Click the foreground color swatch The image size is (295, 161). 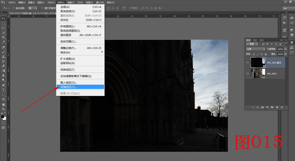pyautogui.click(x=2, y=117)
